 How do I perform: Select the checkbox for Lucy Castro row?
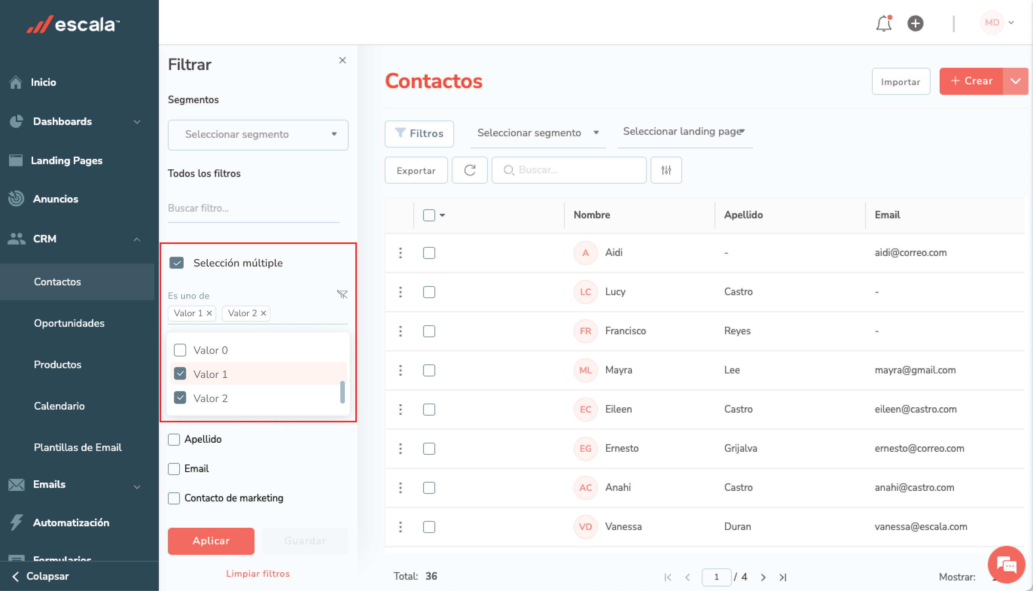(429, 292)
